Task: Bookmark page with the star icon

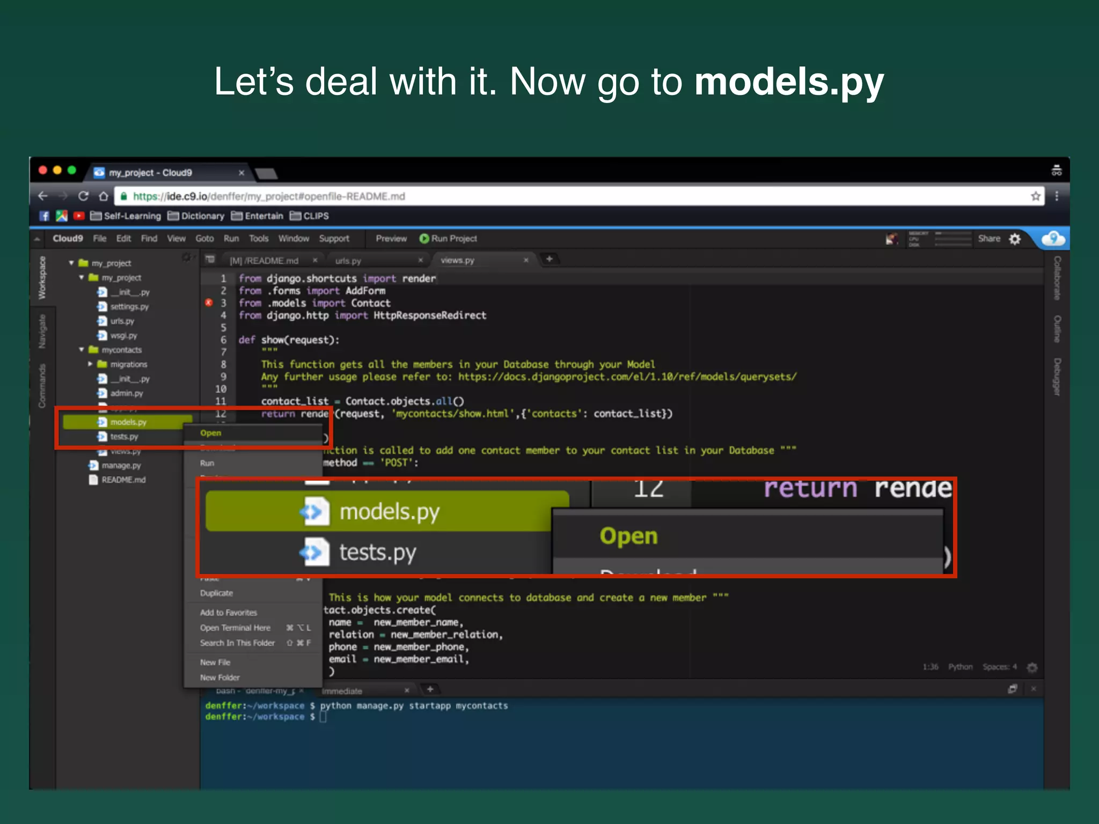Action: [x=1036, y=196]
